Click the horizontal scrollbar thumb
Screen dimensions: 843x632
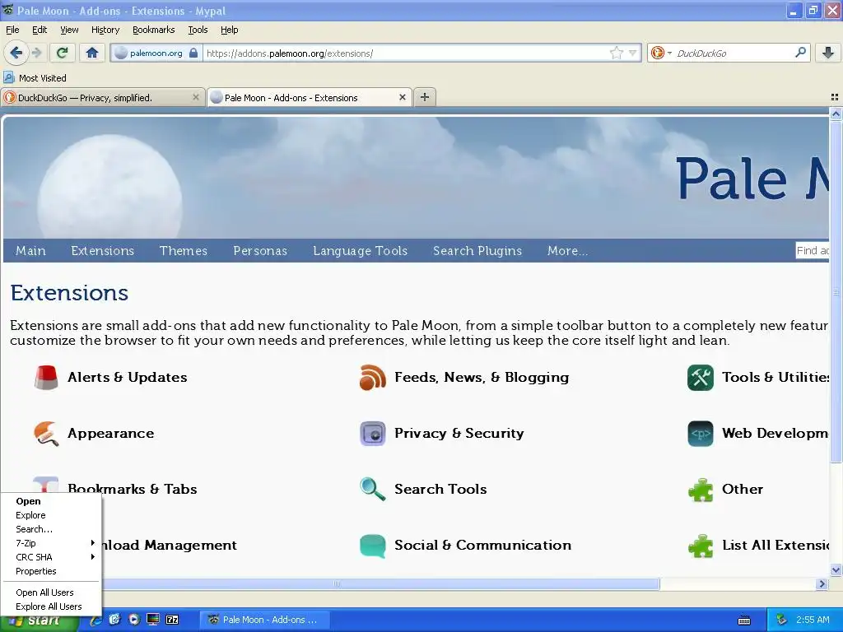point(380,583)
